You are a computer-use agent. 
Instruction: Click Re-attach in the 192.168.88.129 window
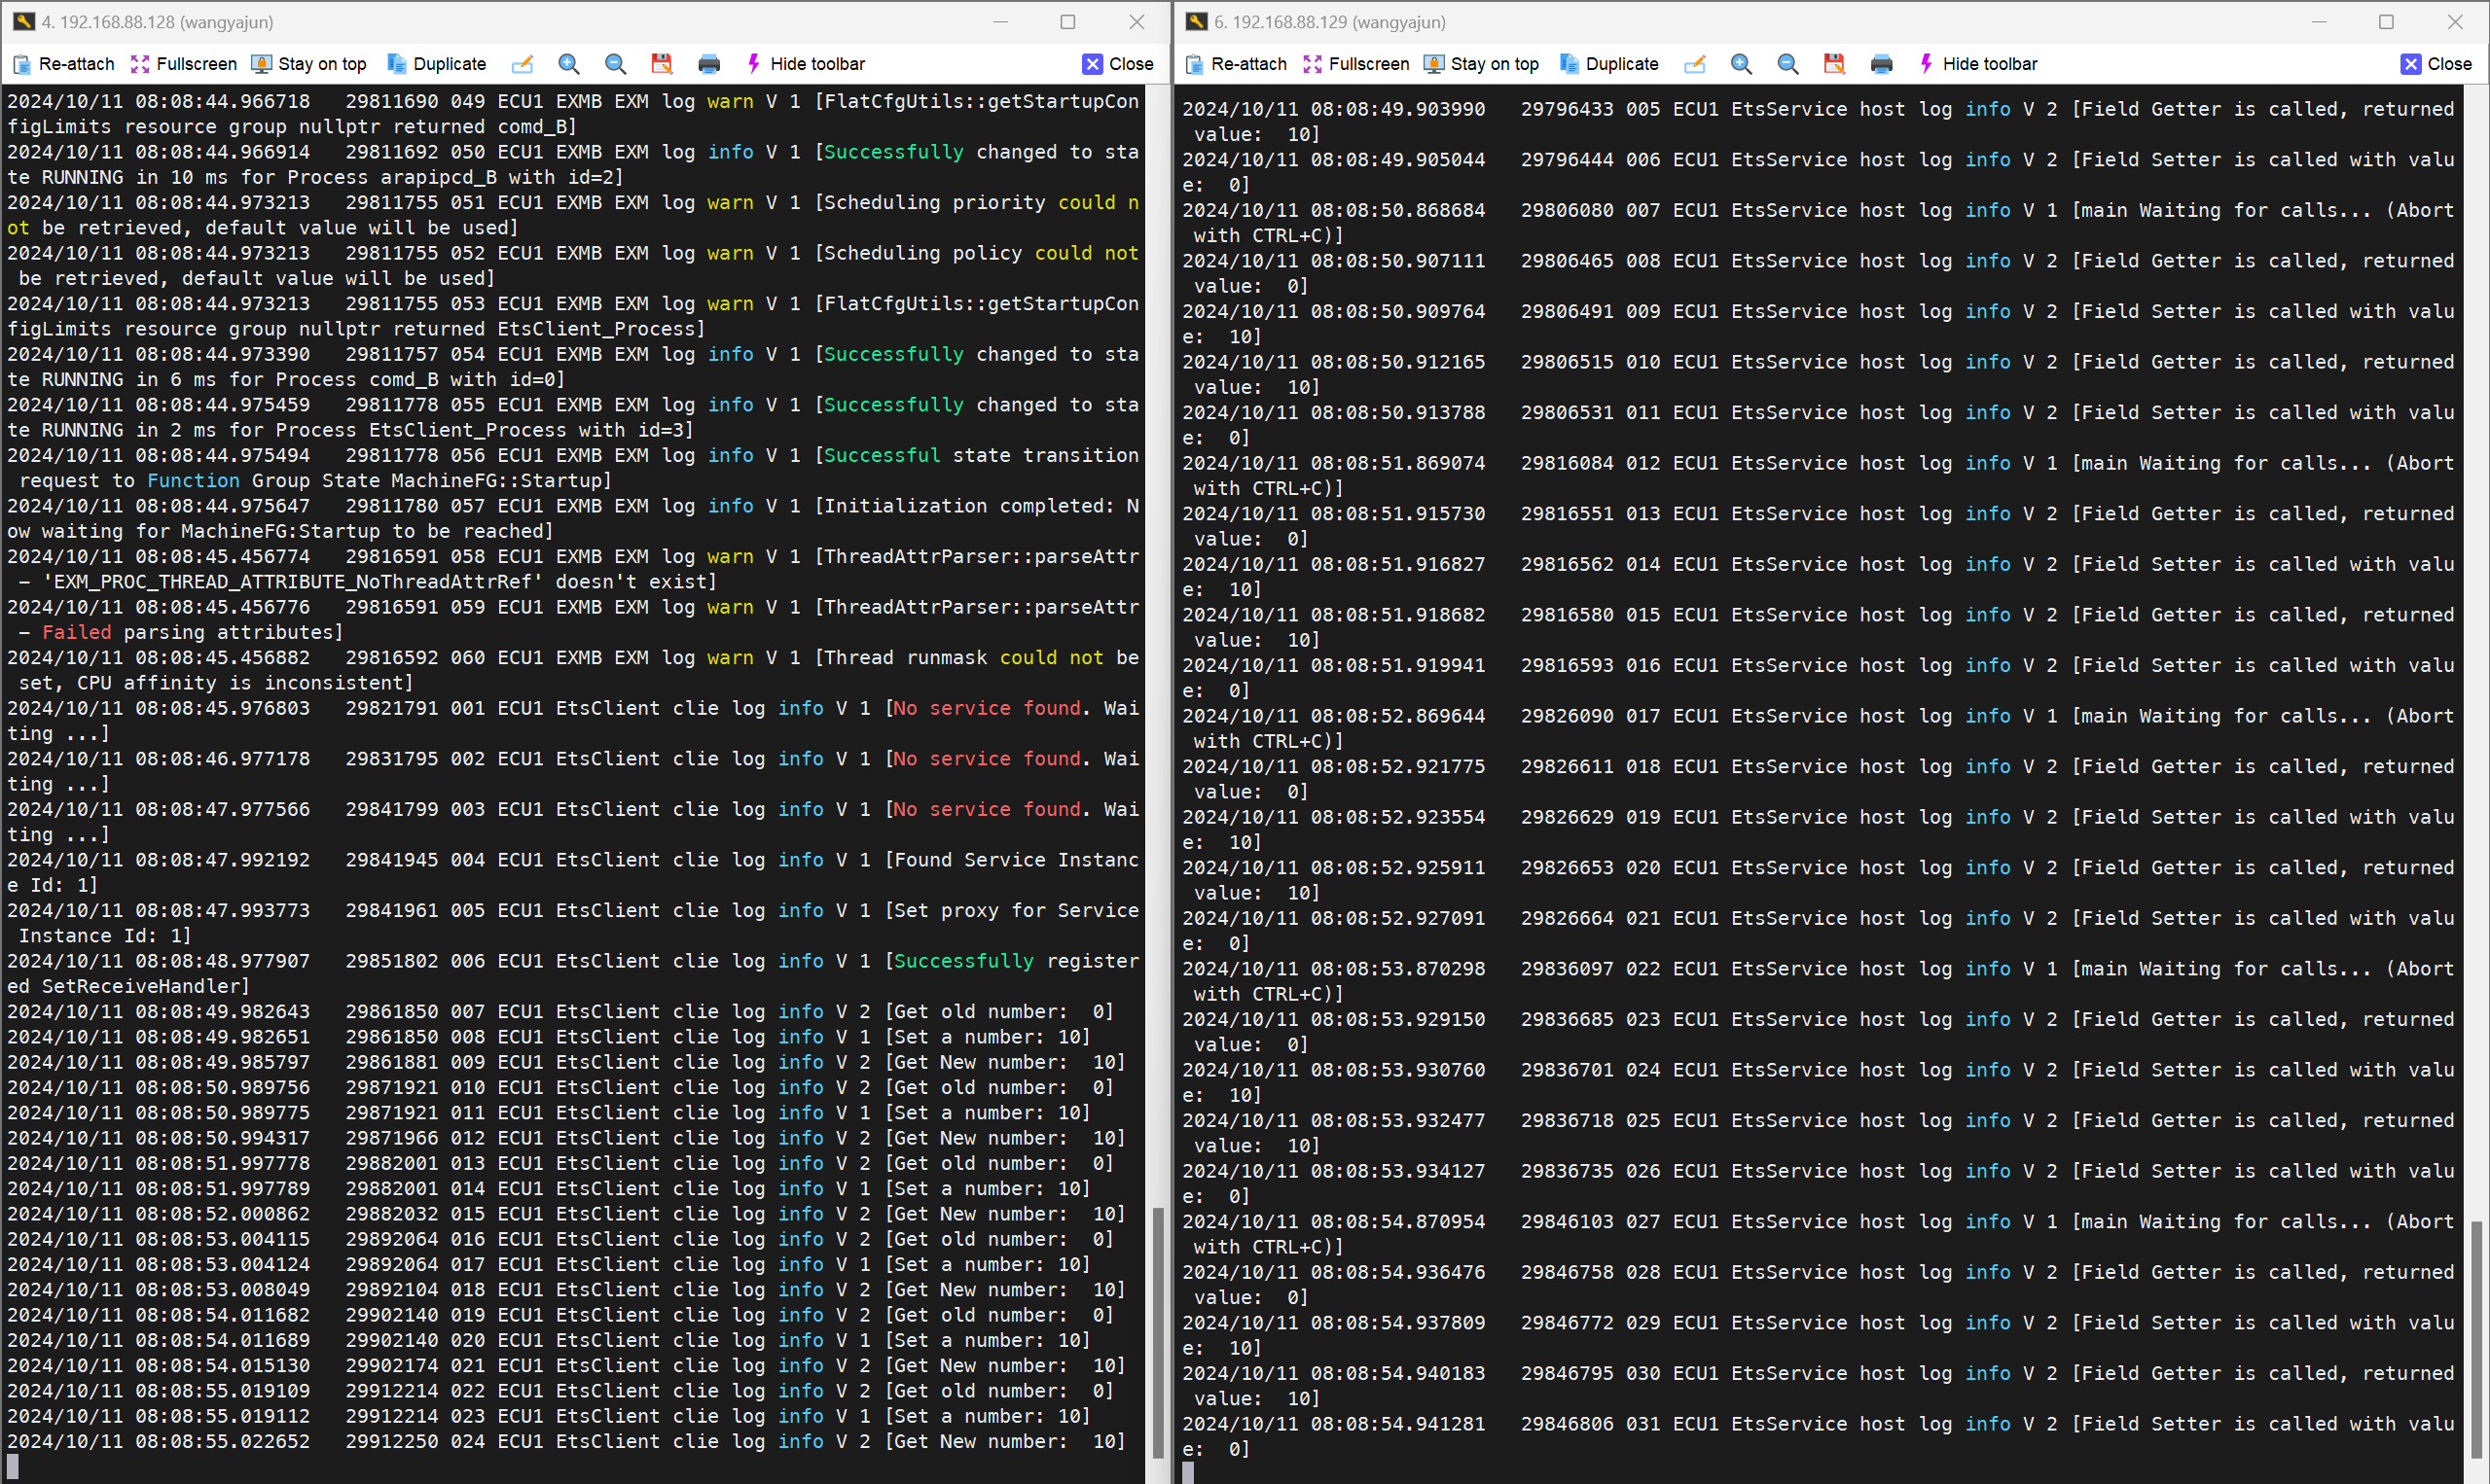click(x=1236, y=64)
